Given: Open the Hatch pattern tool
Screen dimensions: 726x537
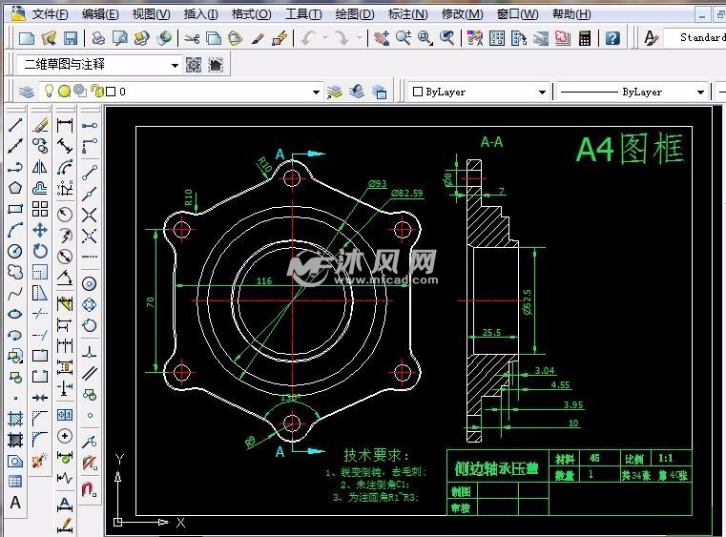Looking at the screenshot, I should 15,419.
